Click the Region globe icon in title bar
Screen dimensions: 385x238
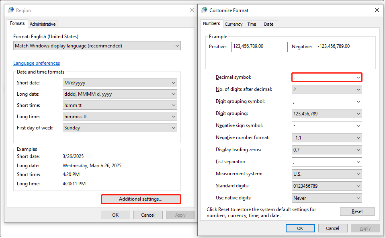10,10
